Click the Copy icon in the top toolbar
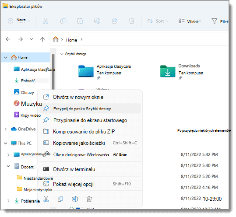 (63, 21)
